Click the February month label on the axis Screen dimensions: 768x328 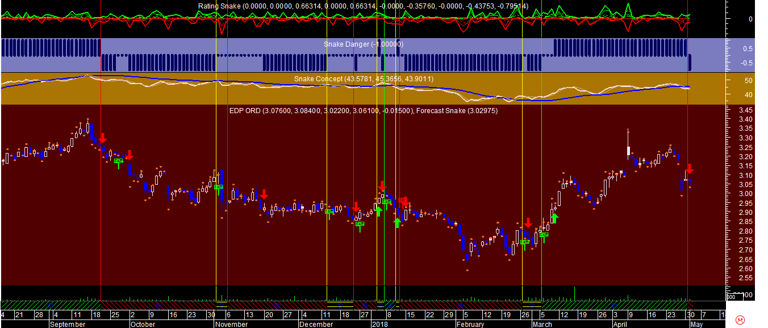(x=470, y=324)
